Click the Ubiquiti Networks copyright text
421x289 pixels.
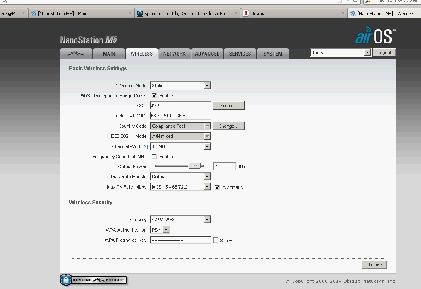pyautogui.click(x=341, y=281)
